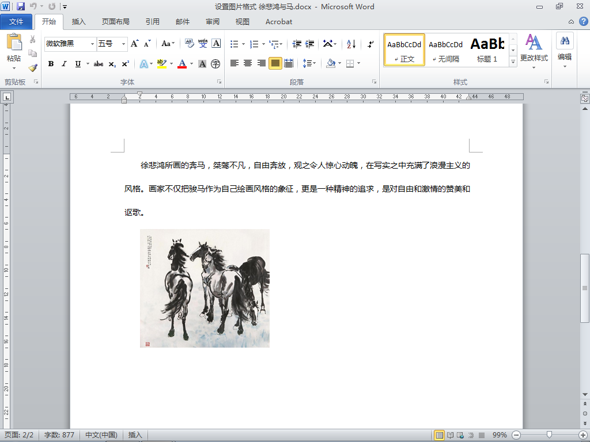Click the word count 字数: 877
The height and width of the screenshot is (442, 590).
[x=59, y=435]
